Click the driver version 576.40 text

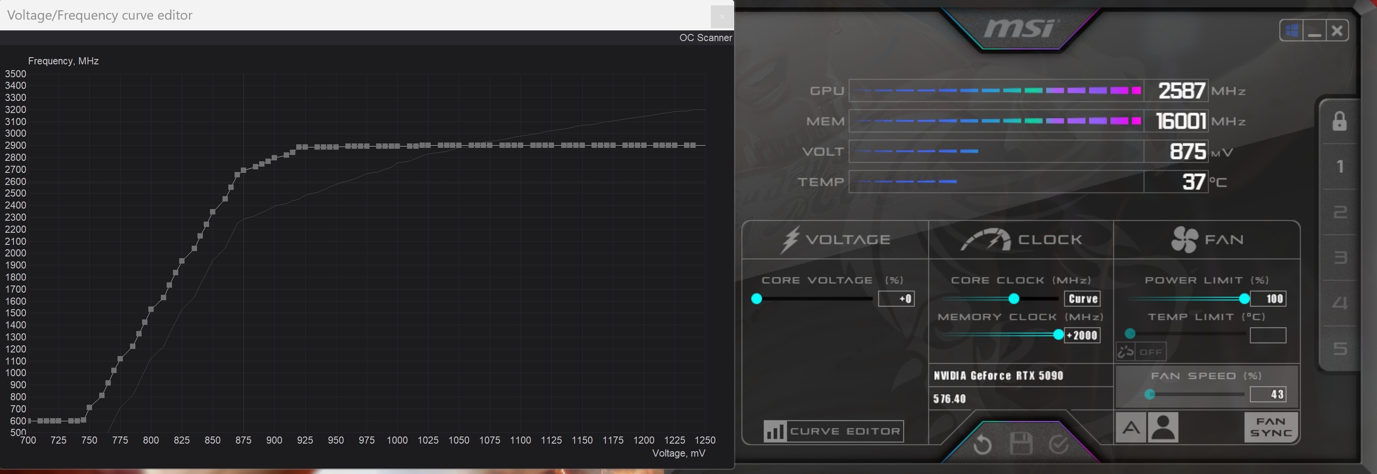[950, 399]
